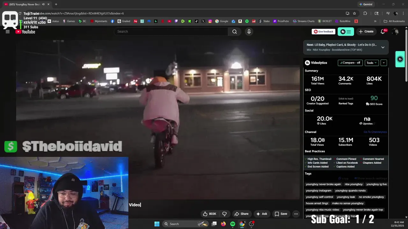The width and height of the screenshot is (408, 229).
Task: Open the Streams Charts bookmark
Action: point(304,21)
